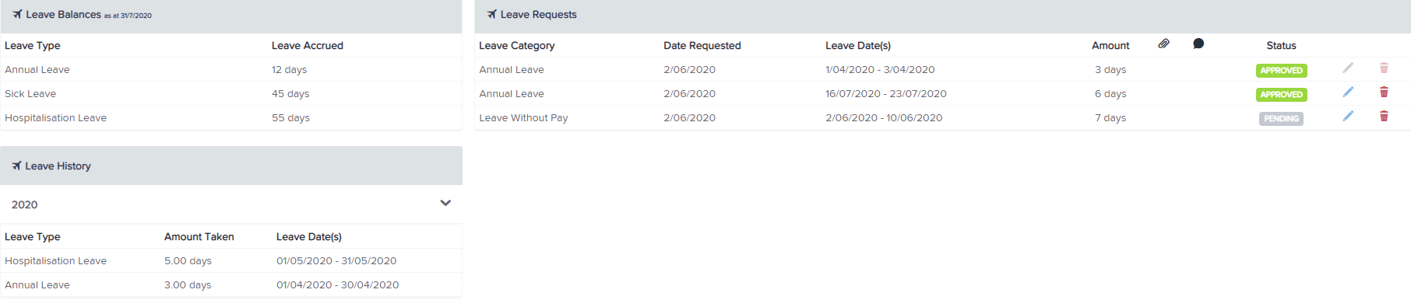Click APPROVED badge for 1/04/2020 leave
Screen dimensions: 1411x300
(x=1281, y=71)
